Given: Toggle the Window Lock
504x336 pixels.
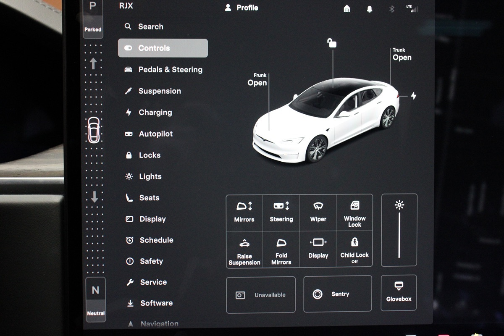Looking at the screenshot, I should [x=354, y=213].
